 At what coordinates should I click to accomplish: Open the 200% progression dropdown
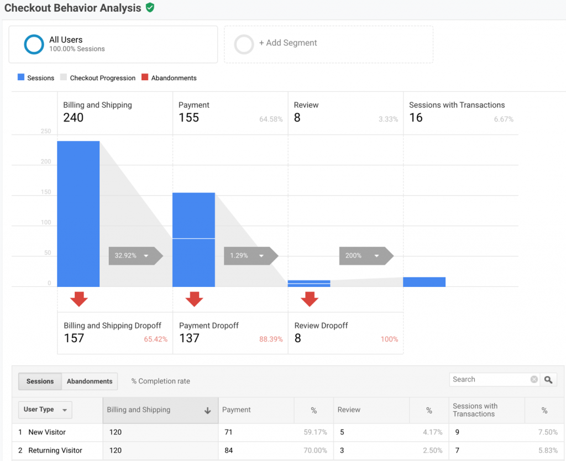point(376,256)
